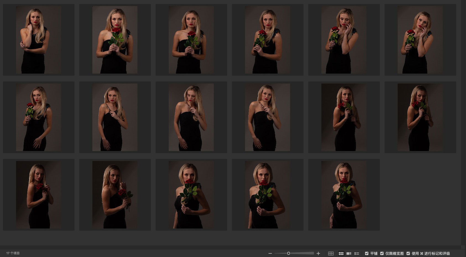This screenshot has height=257, width=466.
Task: Select the last thumbnail in top row
Action: coord(420,40)
